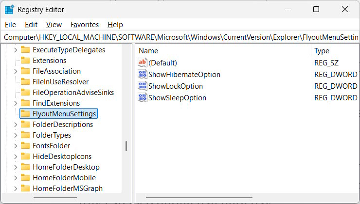Select the HideDesktopIcons key name
Screen dimensions: 360x204
click(62, 157)
